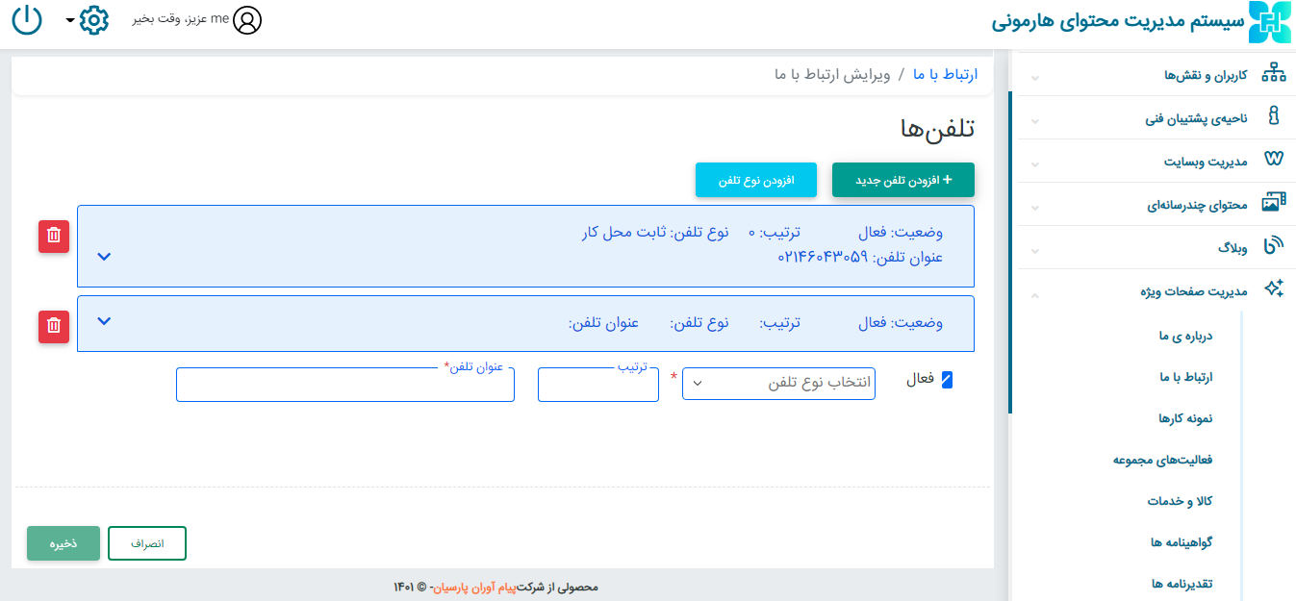Click the ارتباط با ما breadcrumb link
Screen dimensions: 1296x601
[945, 74]
